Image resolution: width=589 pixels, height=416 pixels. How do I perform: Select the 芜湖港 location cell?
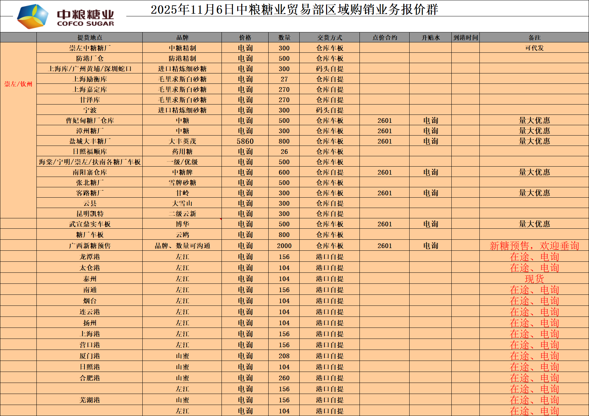tap(90, 400)
